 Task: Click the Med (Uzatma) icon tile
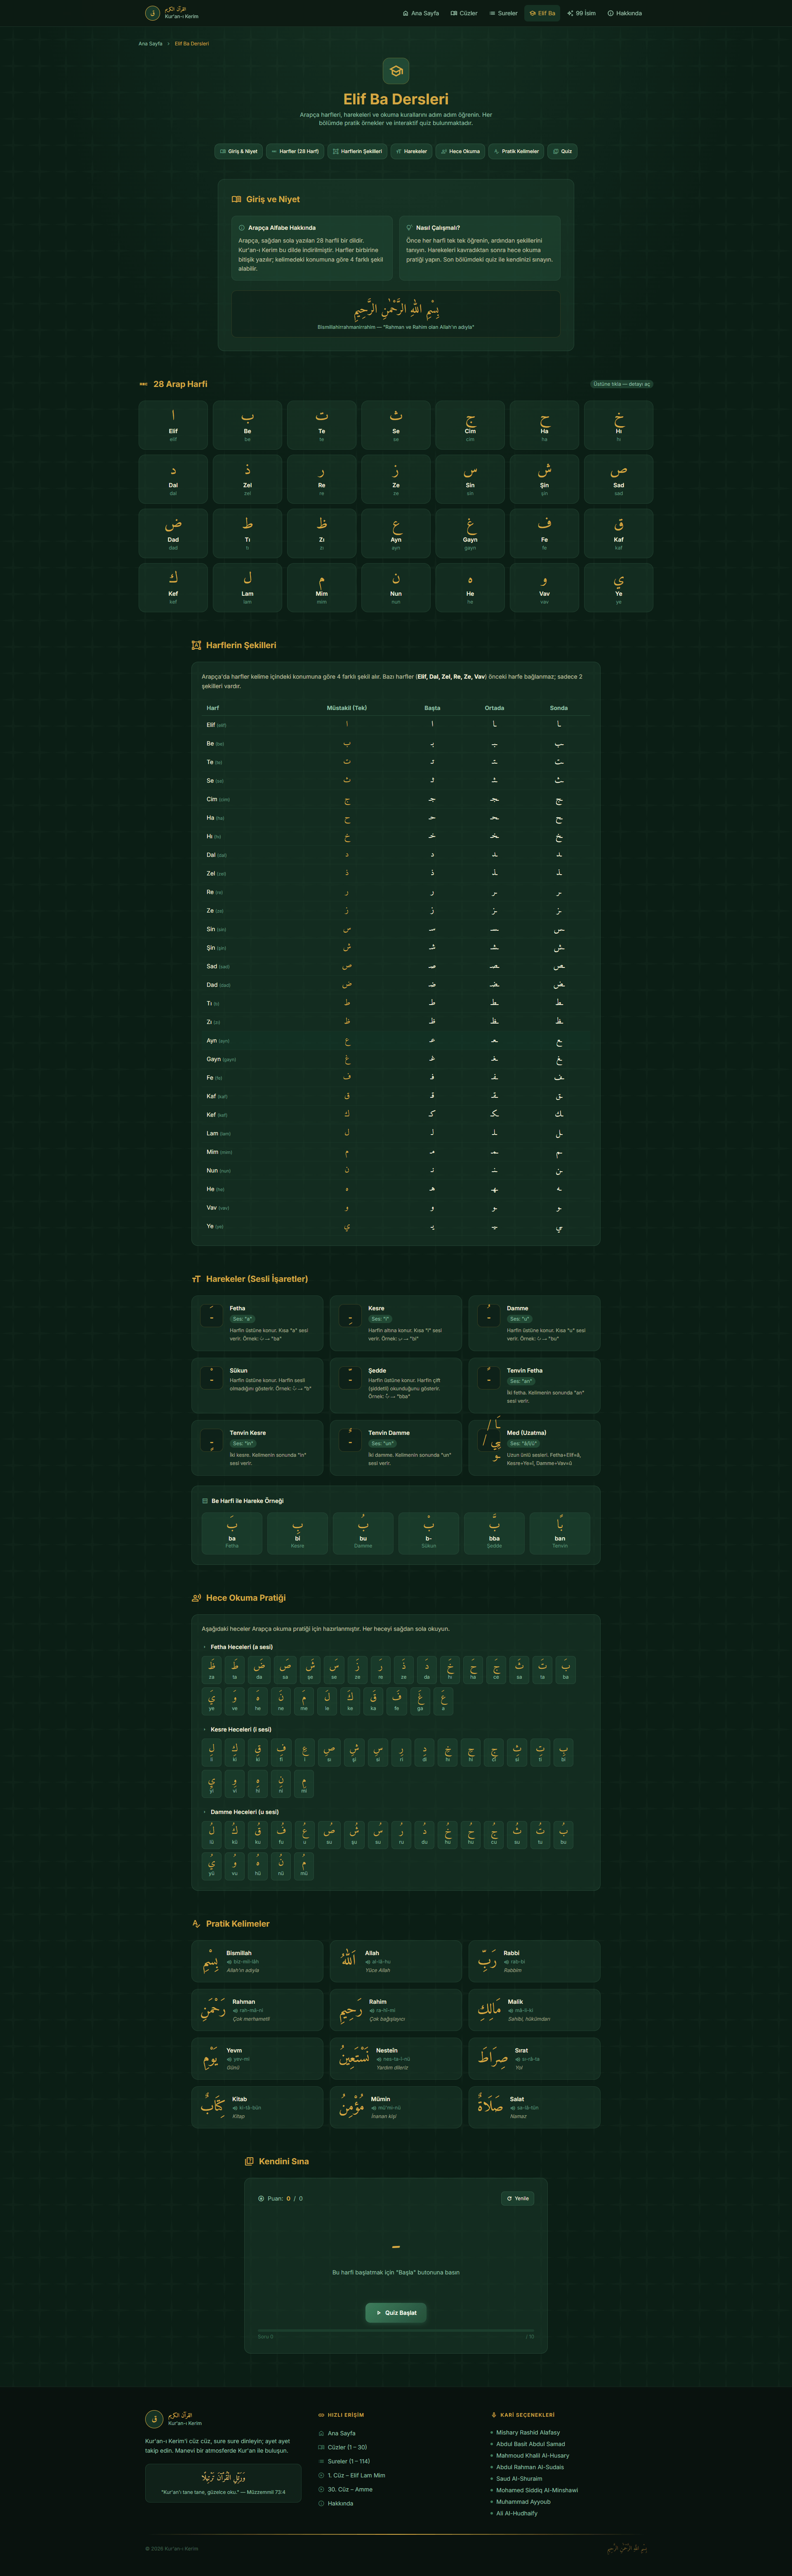coord(488,1440)
